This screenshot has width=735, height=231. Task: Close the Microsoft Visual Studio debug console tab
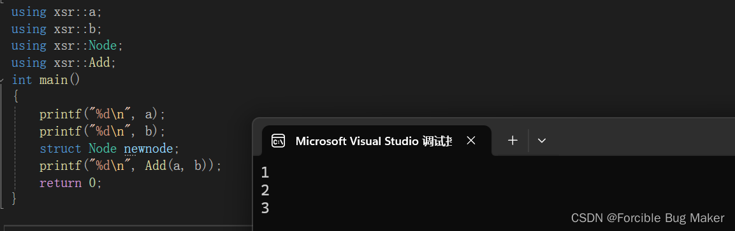(471, 140)
